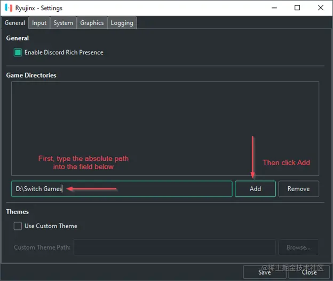Maximize the Ryujinx Settings window
The image size is (333, 281).
tap(297, 8)
